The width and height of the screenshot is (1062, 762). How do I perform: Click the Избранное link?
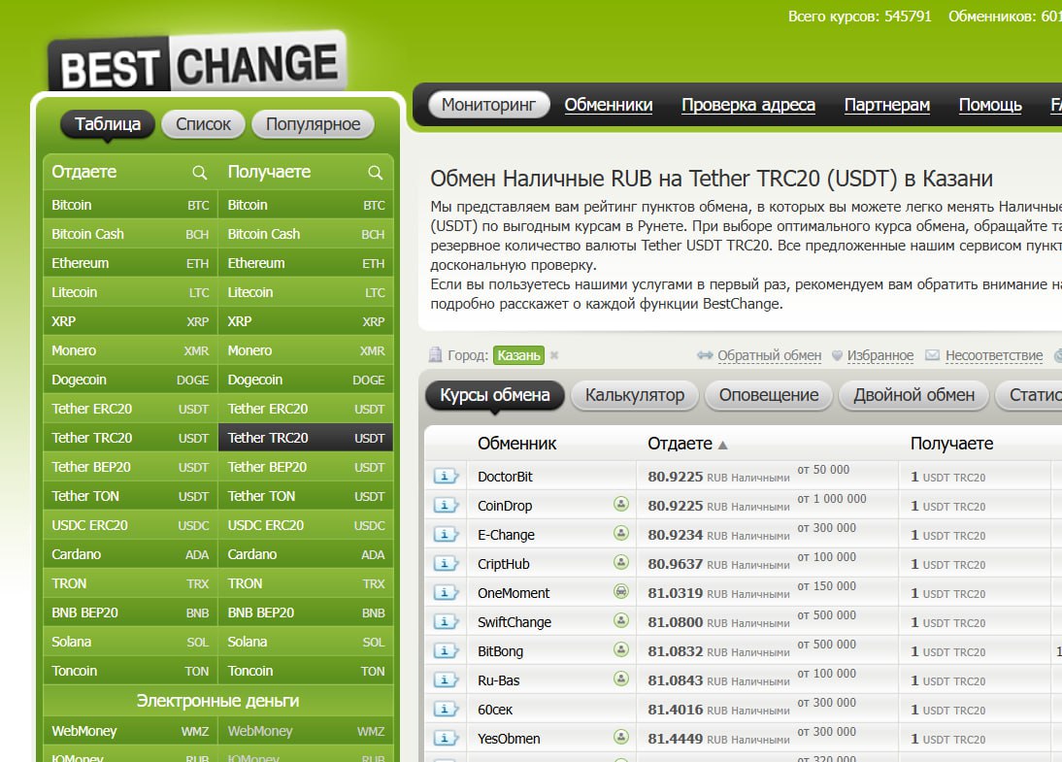coord(880,355)
